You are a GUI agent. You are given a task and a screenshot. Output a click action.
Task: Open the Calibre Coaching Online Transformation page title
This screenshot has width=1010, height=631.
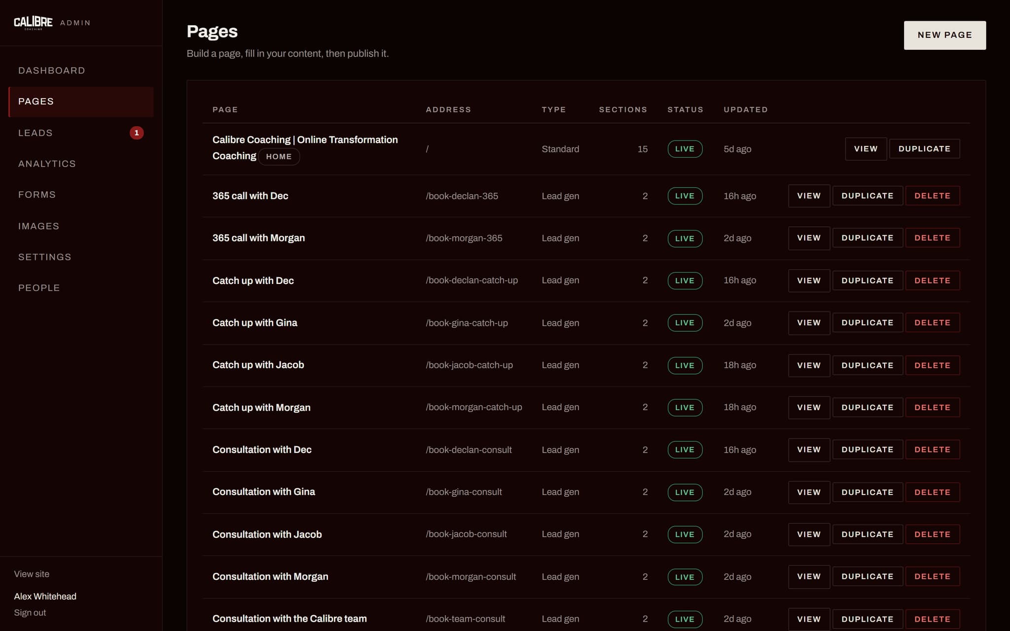[x=305, y=148]
